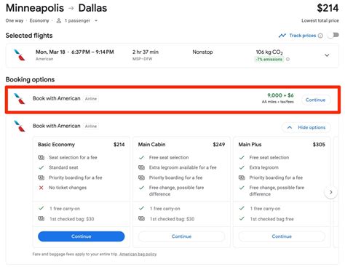
Task: Click Basic Economy Standard seat checkmark
Action: (x=41, y=167)
